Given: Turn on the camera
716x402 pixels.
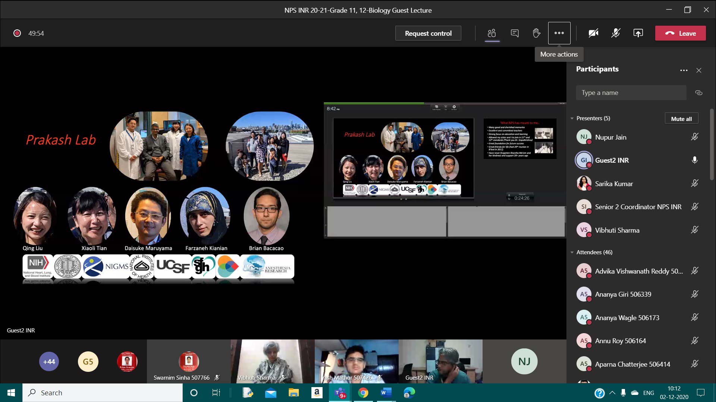Looking at the screenshot, I should click(593, 33).
